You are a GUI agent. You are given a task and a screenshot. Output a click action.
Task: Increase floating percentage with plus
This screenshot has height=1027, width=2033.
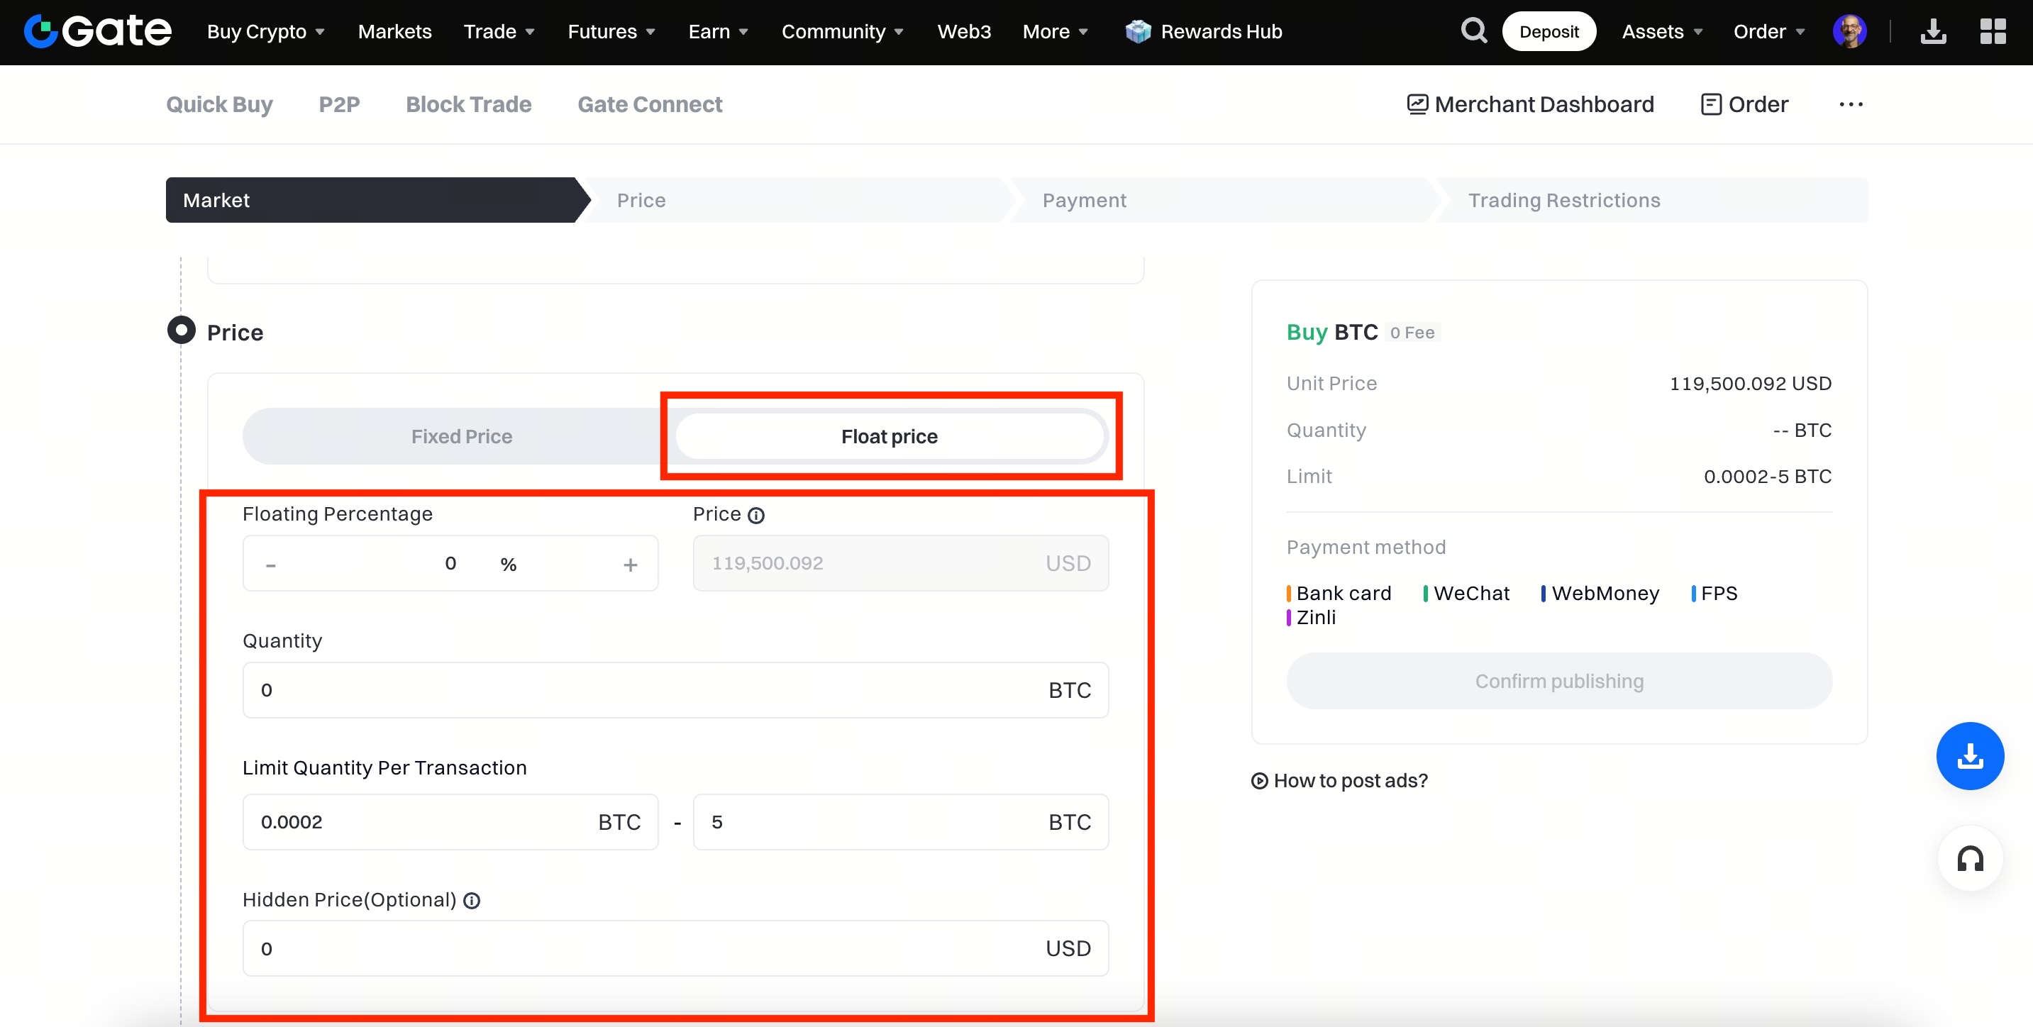tap(630, 565)
